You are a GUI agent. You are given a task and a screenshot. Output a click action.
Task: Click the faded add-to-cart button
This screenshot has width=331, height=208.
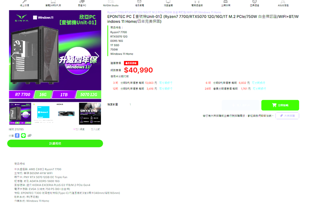tap(241, 105)
